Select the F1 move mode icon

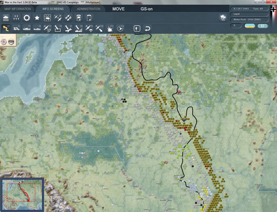[6, 28]
